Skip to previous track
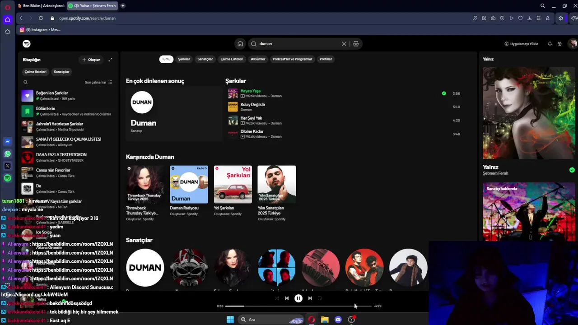Viewport: 578px width, 325px height. tap(287, 298)
